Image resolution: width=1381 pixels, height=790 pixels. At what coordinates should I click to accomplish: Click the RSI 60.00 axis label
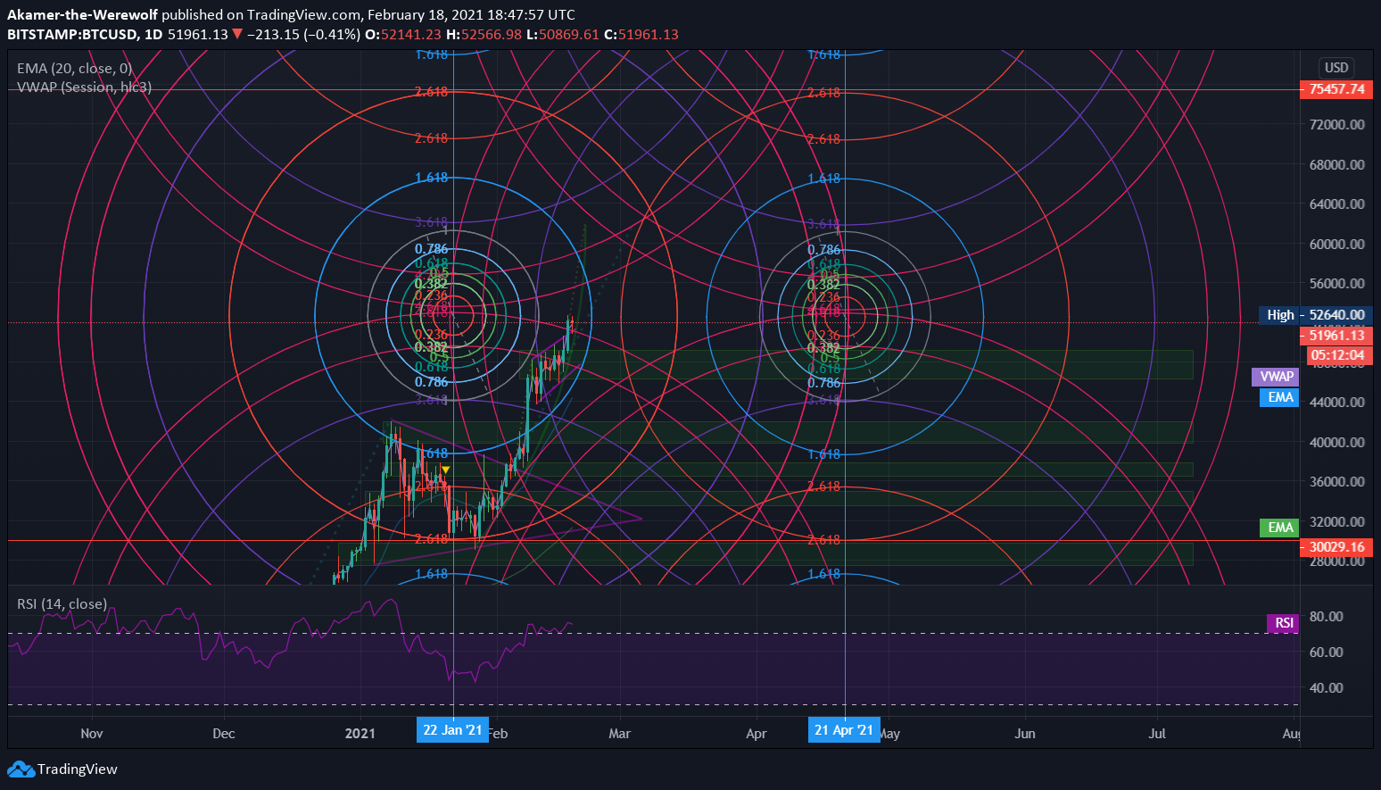pos(1327,652)
